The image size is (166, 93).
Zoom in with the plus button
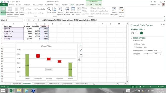[158, 87]
